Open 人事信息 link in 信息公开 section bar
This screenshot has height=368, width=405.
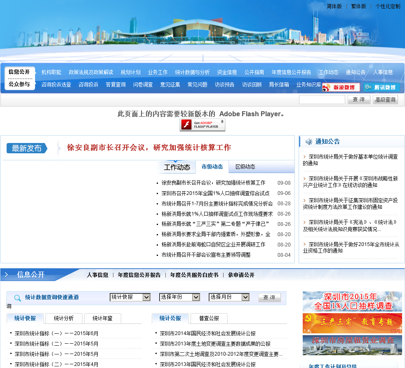pyautogui.click(x=98, y=275)
